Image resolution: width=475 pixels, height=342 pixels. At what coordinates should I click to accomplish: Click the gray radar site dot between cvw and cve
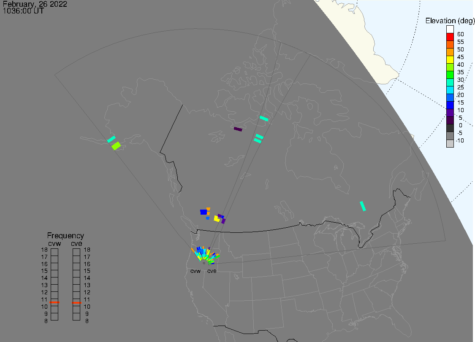point(204,263)
